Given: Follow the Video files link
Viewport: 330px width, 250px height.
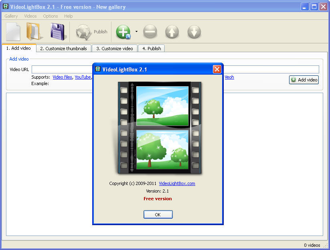Looking at the screenshot, I should (x=62, y=77).
